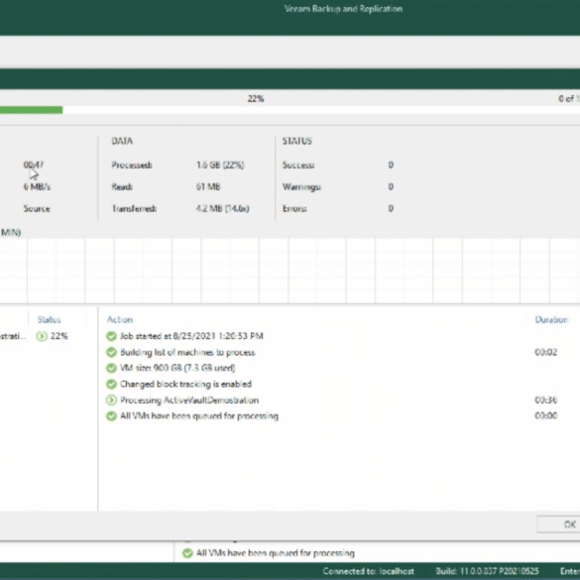Viewport: 580px width, 580px height.
Task: Click the STATUS section heading
Action: 297,141
